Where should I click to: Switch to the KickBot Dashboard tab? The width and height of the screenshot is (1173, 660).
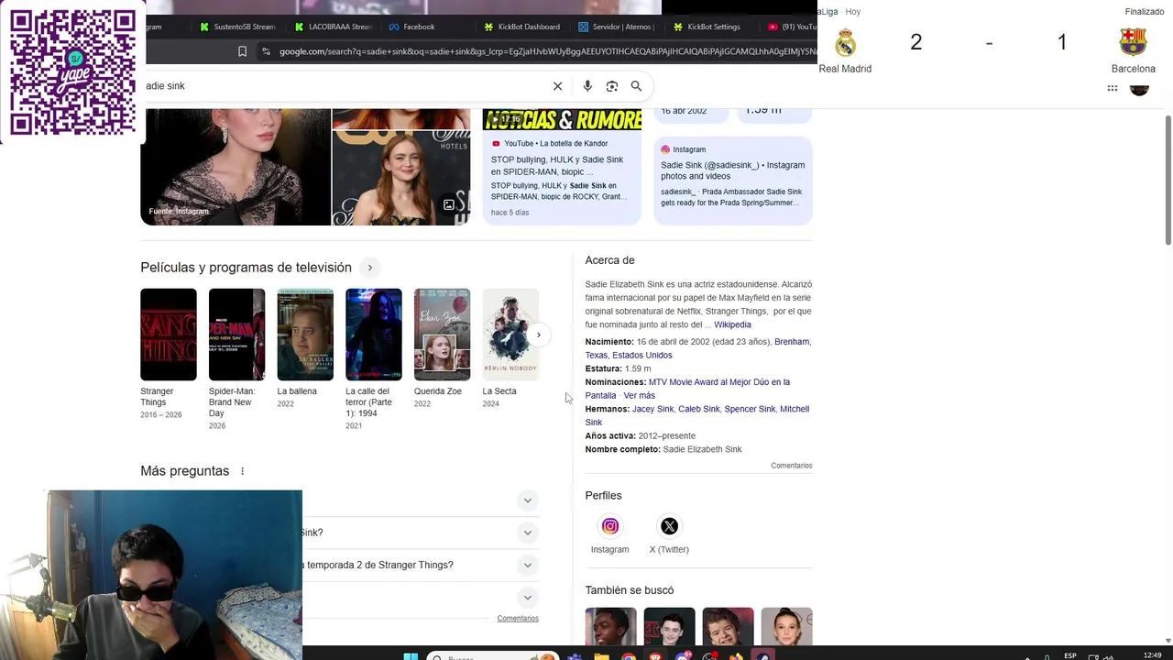pyautogui.click(x=522, y=27)
